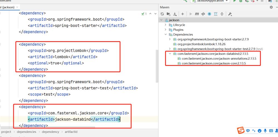Stop the running application
Screen dimensions: 278x137
[x=262, y=1]
